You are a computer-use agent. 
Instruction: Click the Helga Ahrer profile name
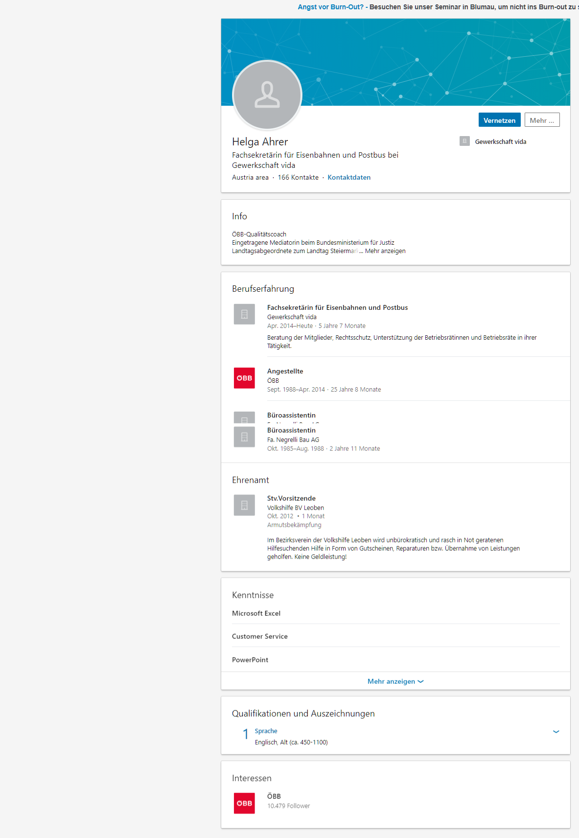click(260, 142)
